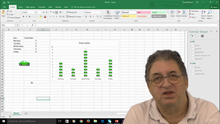Add a new sheet with plus icon
The width and height of the screenshot is (220, 124).
(x=26, y=113)
